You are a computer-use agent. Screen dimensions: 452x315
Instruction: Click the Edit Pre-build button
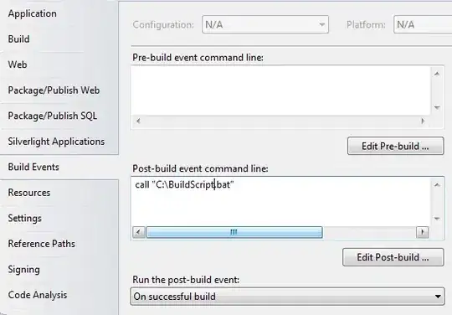tap(395, 146)
